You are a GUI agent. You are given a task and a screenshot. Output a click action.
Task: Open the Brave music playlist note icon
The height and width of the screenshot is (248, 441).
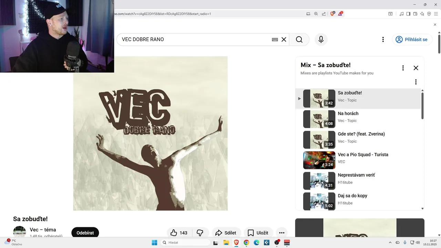pyautogui.click(x=401, y=14)
